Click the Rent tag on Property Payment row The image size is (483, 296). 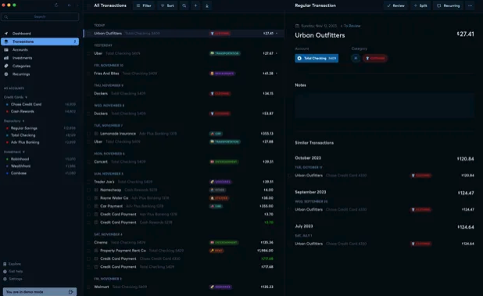tap(216, 251)
